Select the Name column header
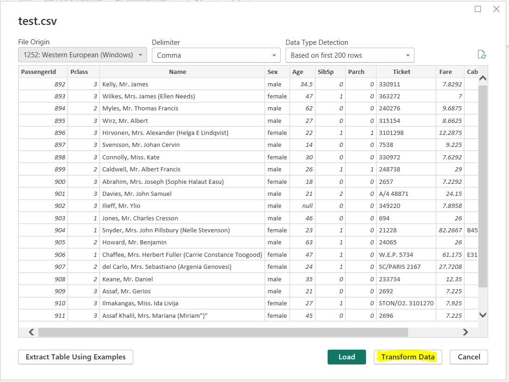Screen dimensions: 509x382 (x=178, y=72)
